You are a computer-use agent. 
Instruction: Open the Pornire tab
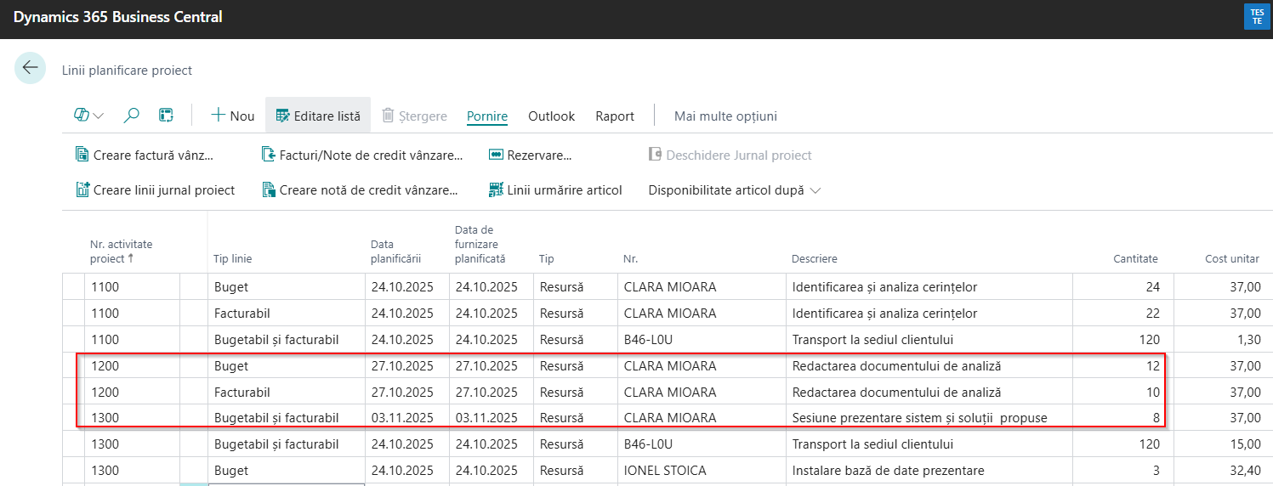tap(487, 116)
